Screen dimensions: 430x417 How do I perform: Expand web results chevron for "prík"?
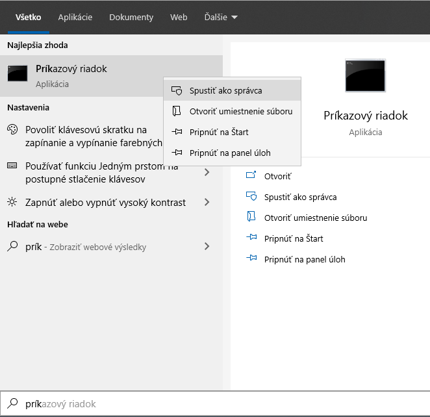(x=207, y=247)
